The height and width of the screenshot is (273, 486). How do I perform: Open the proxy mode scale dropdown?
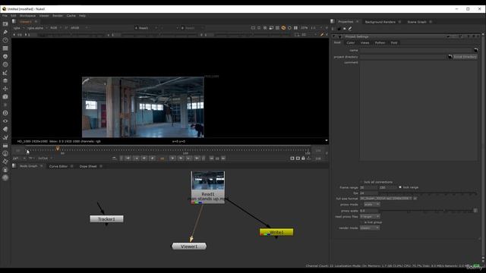pyautogui.click(x=371, y=205)
